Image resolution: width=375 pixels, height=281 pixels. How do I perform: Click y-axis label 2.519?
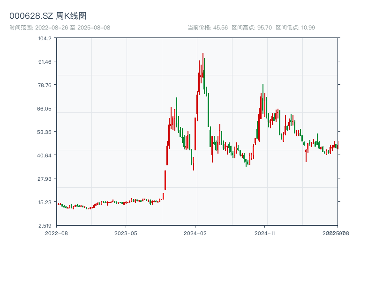click(x=45, y=226)
